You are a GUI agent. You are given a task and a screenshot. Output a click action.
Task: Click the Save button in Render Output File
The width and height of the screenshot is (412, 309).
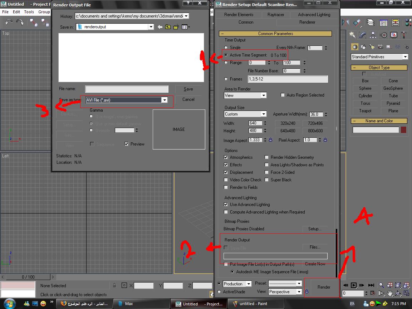pos(188,89)
